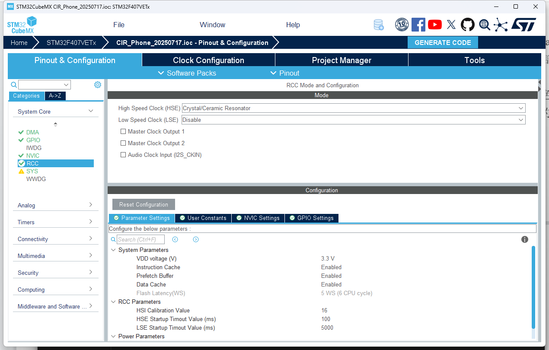Click the GENERATE CODE button
The width and height of the screenshot is (549, 350).
(x=443, y=42)
